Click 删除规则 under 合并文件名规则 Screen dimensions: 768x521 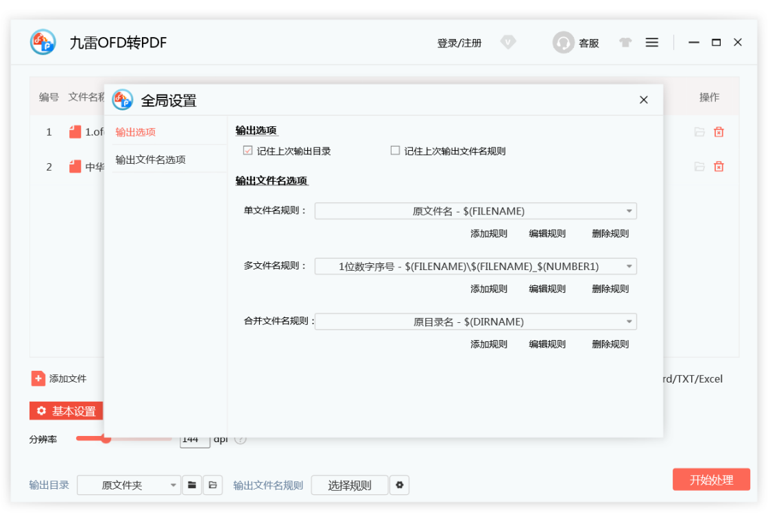pyautogui.click(x=610, y=344)
